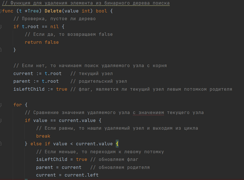This screenshot has height=180, width=244.
Task: Click the 'break' keyword
Action: (43, 136)
